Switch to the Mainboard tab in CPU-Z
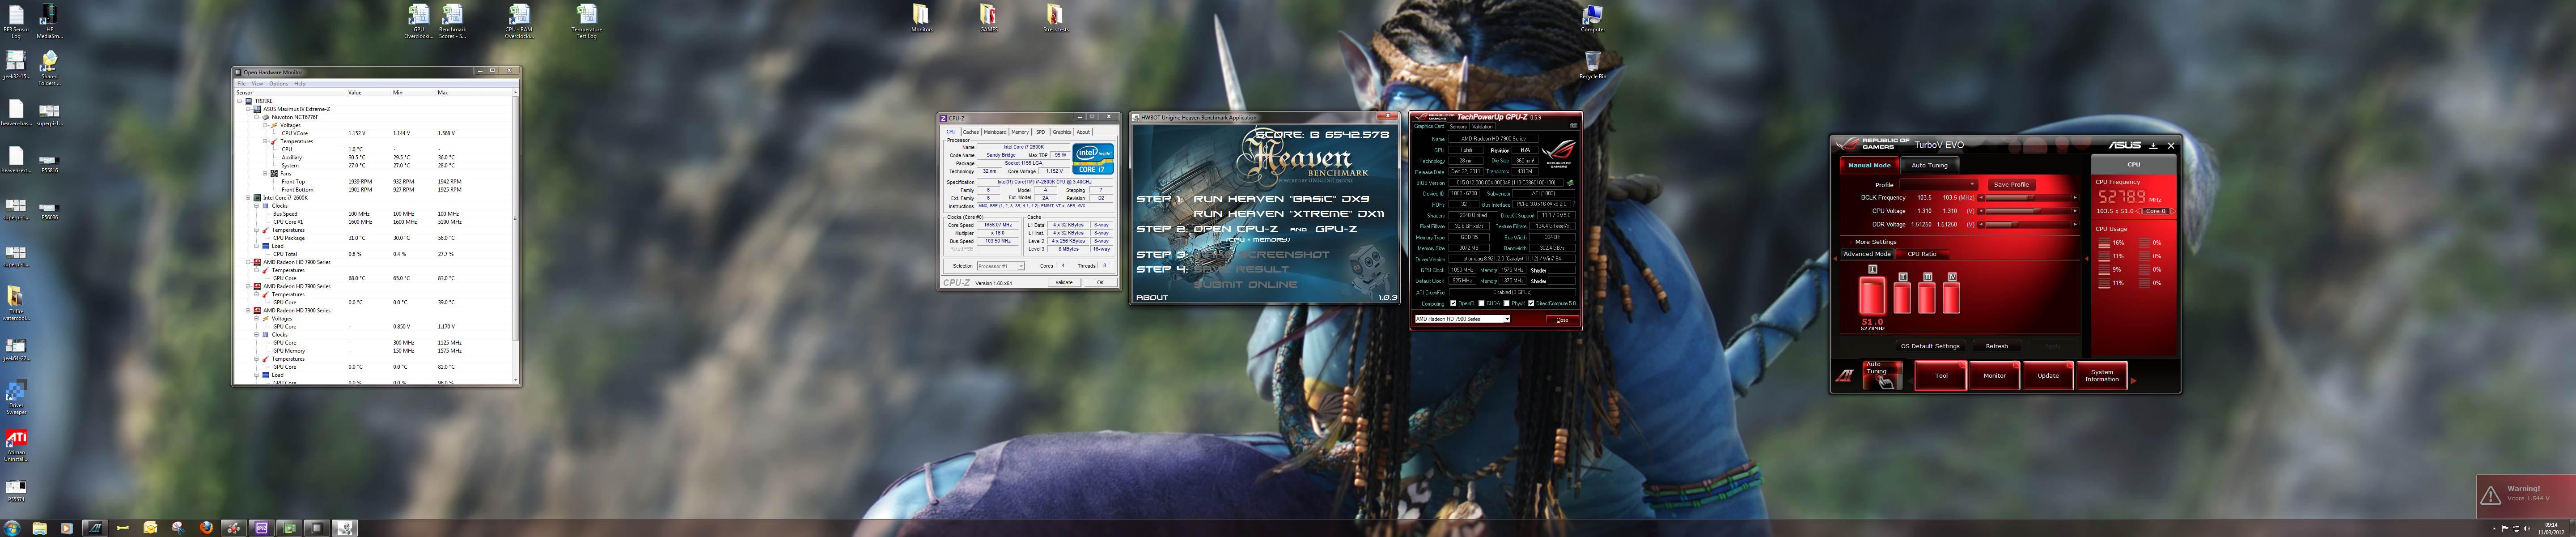Screen dimensions: 2576x537 tap(995, 132)
